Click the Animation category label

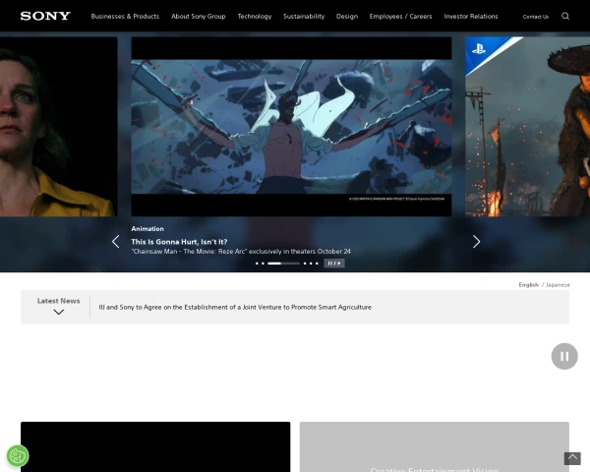coord(147,229)
